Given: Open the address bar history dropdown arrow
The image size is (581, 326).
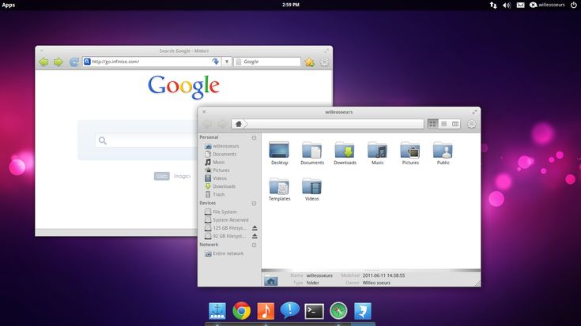Looking at the screenshot, I should [227, 62].
